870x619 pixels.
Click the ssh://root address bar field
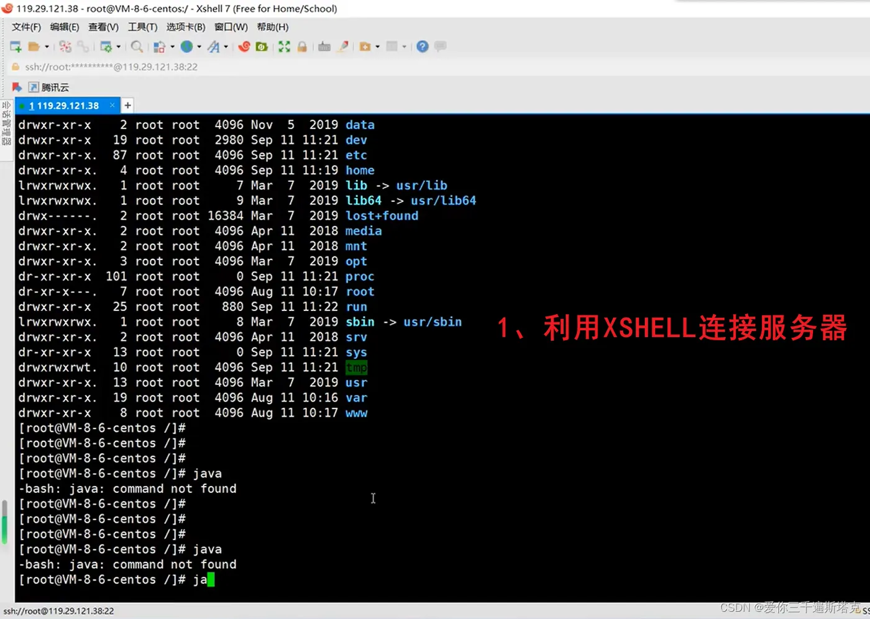[111, 67]
